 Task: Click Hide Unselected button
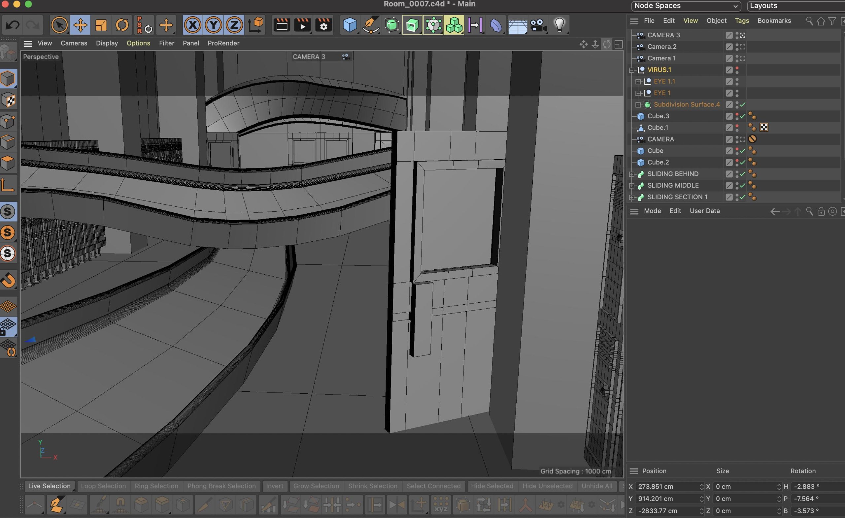(547, 486)
